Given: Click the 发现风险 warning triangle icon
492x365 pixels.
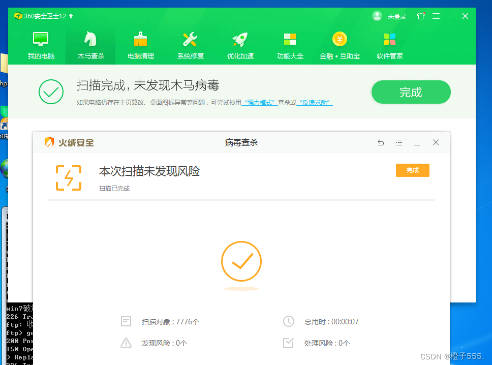Looking at the screenshot, I should click(126, 343).
